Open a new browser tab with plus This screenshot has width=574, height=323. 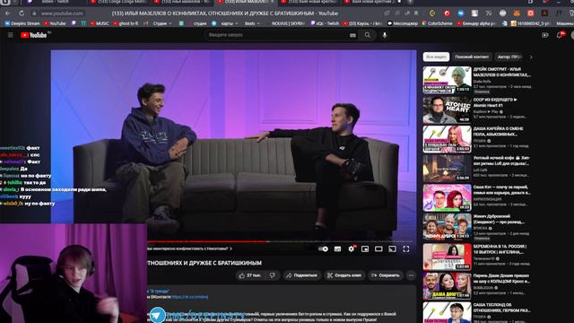point(410,2)
